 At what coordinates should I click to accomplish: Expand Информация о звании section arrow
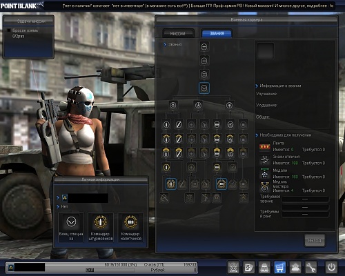[257, 86]
